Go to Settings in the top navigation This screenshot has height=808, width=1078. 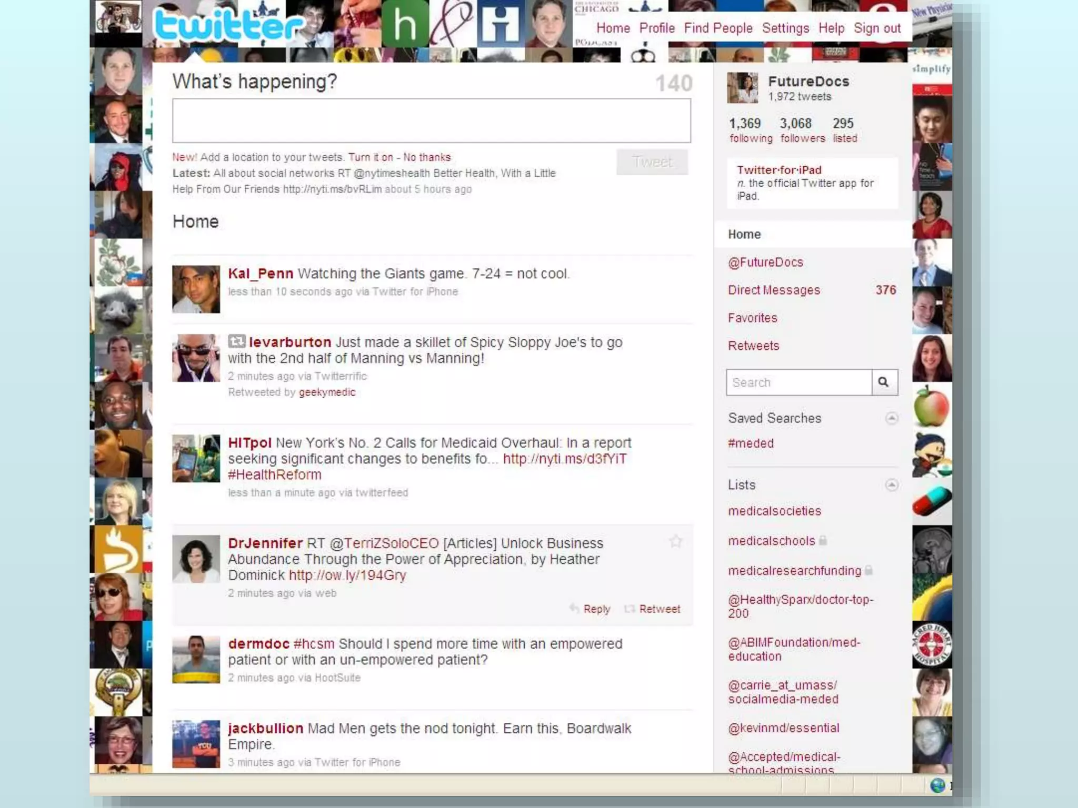pos(785,28)
